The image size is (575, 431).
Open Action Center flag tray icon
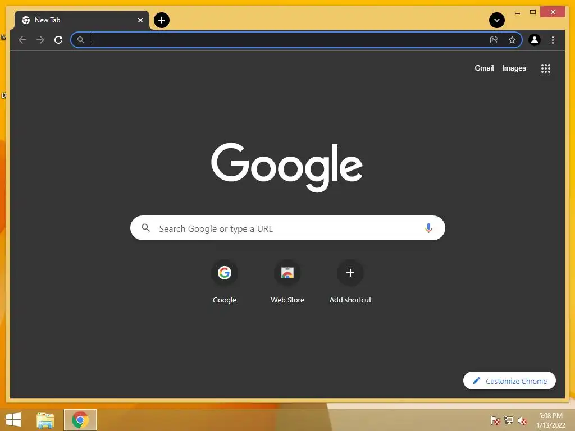point(495,420)
